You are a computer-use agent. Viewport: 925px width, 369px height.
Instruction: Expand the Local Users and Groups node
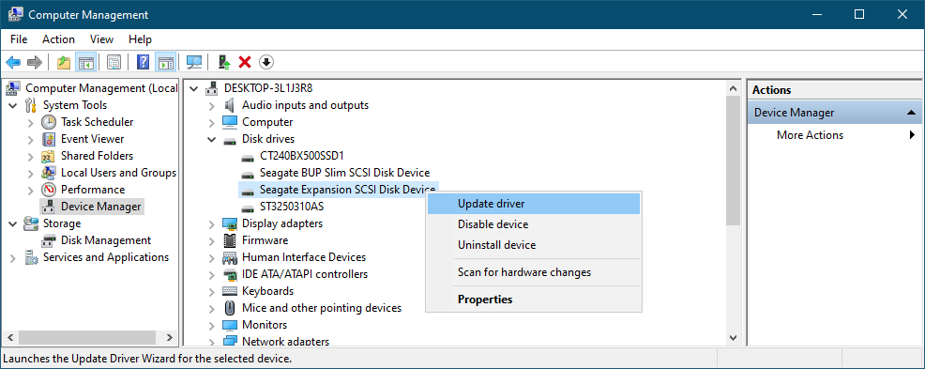click(31, 173)
